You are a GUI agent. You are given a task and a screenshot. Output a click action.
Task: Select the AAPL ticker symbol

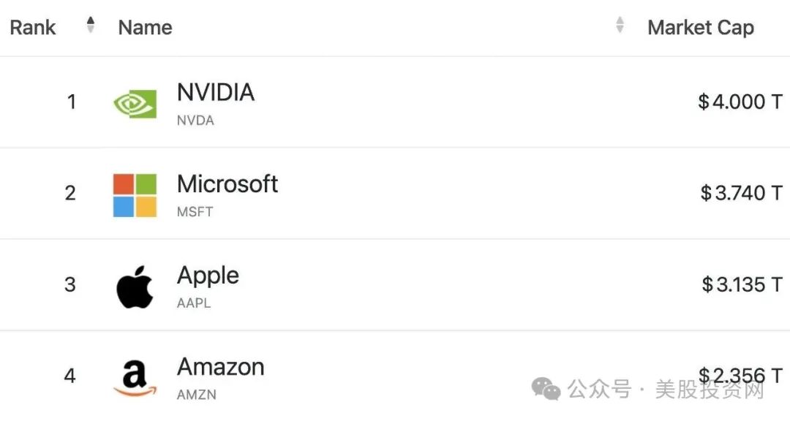pyautogui.click(x=194, y=303)
